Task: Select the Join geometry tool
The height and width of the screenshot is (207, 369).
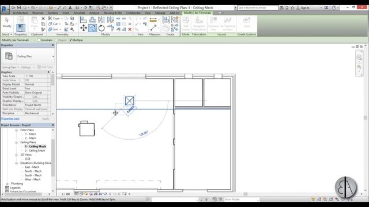Action: coord(53,29)
